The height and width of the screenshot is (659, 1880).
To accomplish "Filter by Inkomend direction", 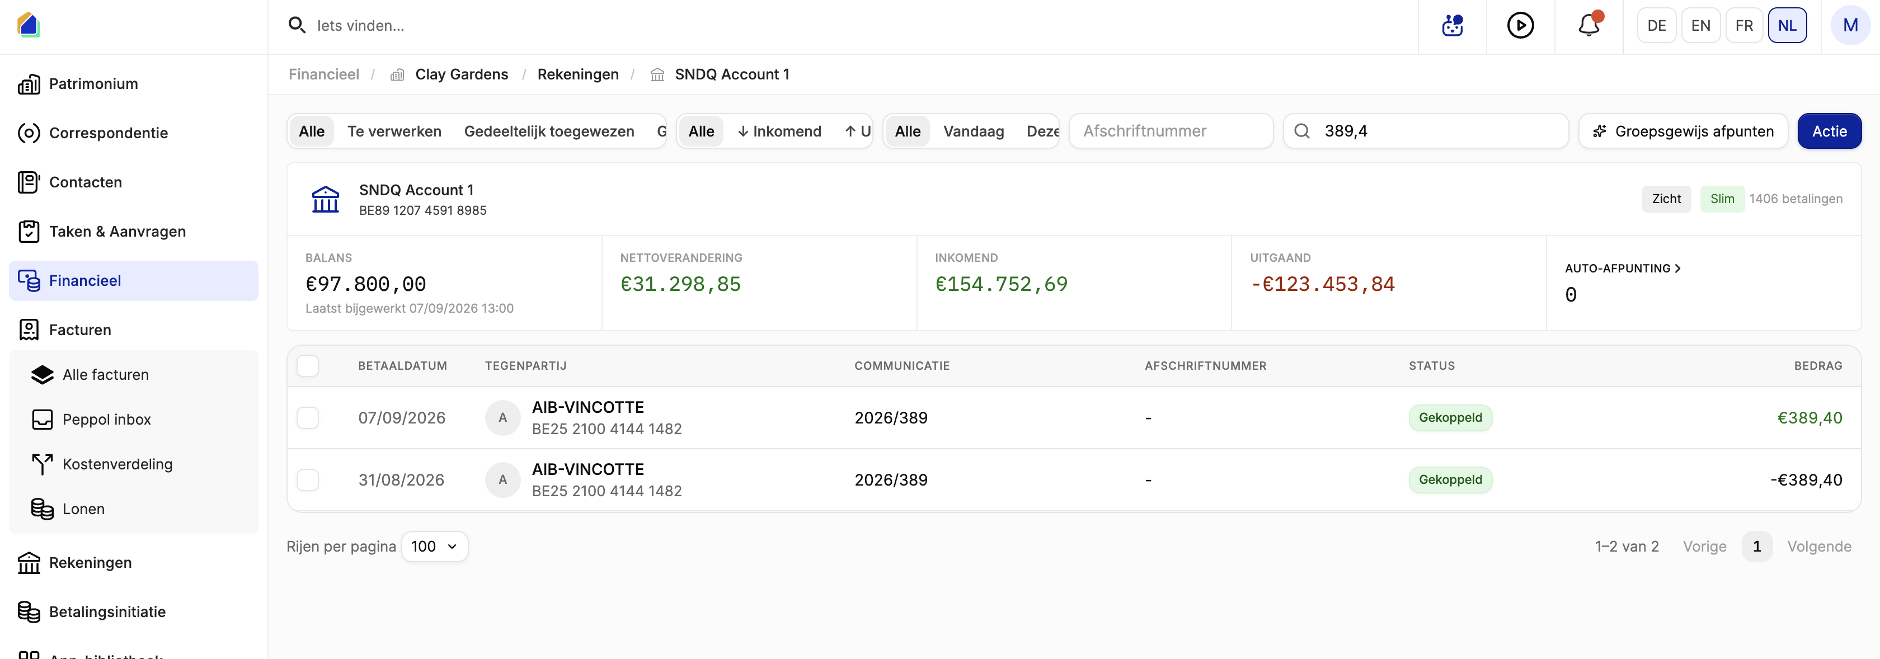I will click(x=779, y=131).
